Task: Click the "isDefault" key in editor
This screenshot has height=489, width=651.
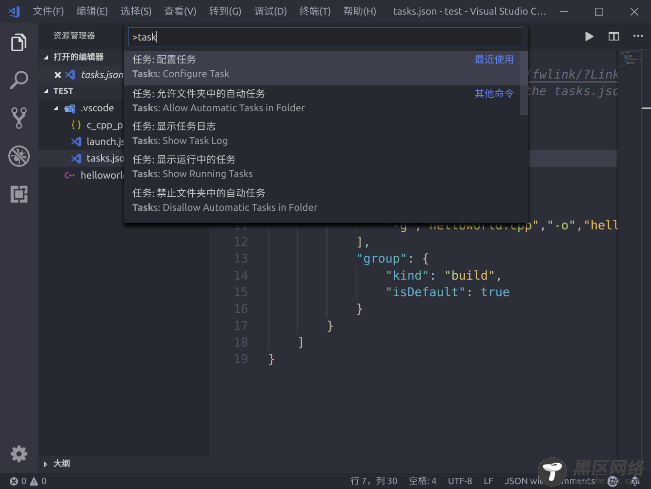Action: click(x=426, y=292)
